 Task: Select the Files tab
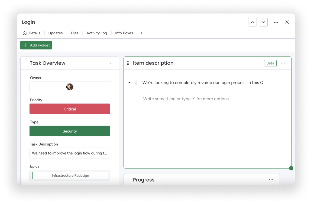[x=74, y=33]
